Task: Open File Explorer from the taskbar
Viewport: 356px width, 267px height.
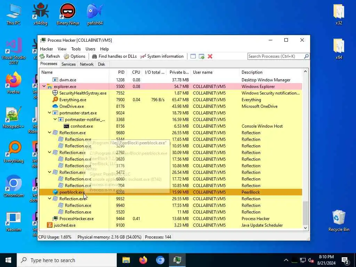Action: [126, 260]
